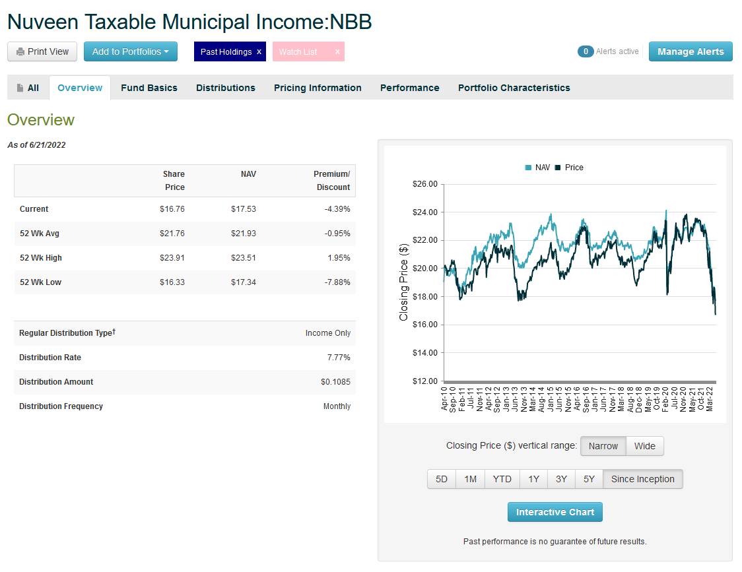742x572 pixels.
Task: Click the Price legend color square
Action: pos(557,168)
